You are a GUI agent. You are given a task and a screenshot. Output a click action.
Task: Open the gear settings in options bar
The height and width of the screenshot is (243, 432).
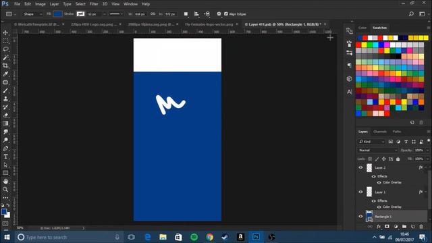pos(219,13)
